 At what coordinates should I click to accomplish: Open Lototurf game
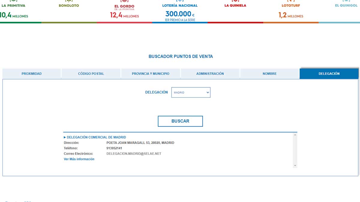(291, 6)
